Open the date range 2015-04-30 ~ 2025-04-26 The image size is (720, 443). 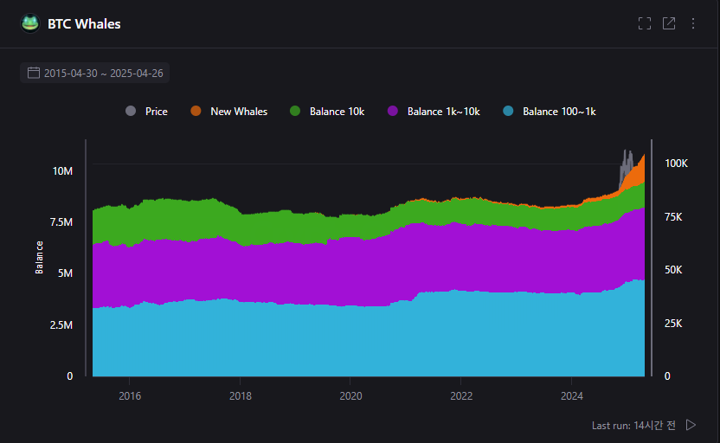point(94,73)
